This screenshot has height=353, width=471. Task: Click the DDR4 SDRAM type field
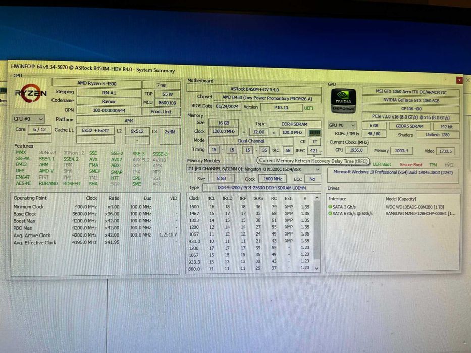[295, 124]
